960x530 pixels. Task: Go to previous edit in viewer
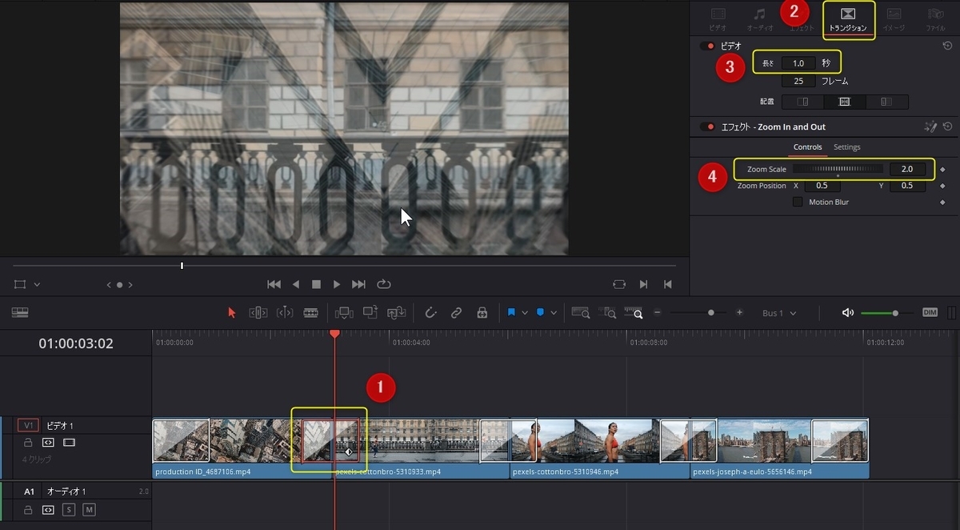point(668,284)
